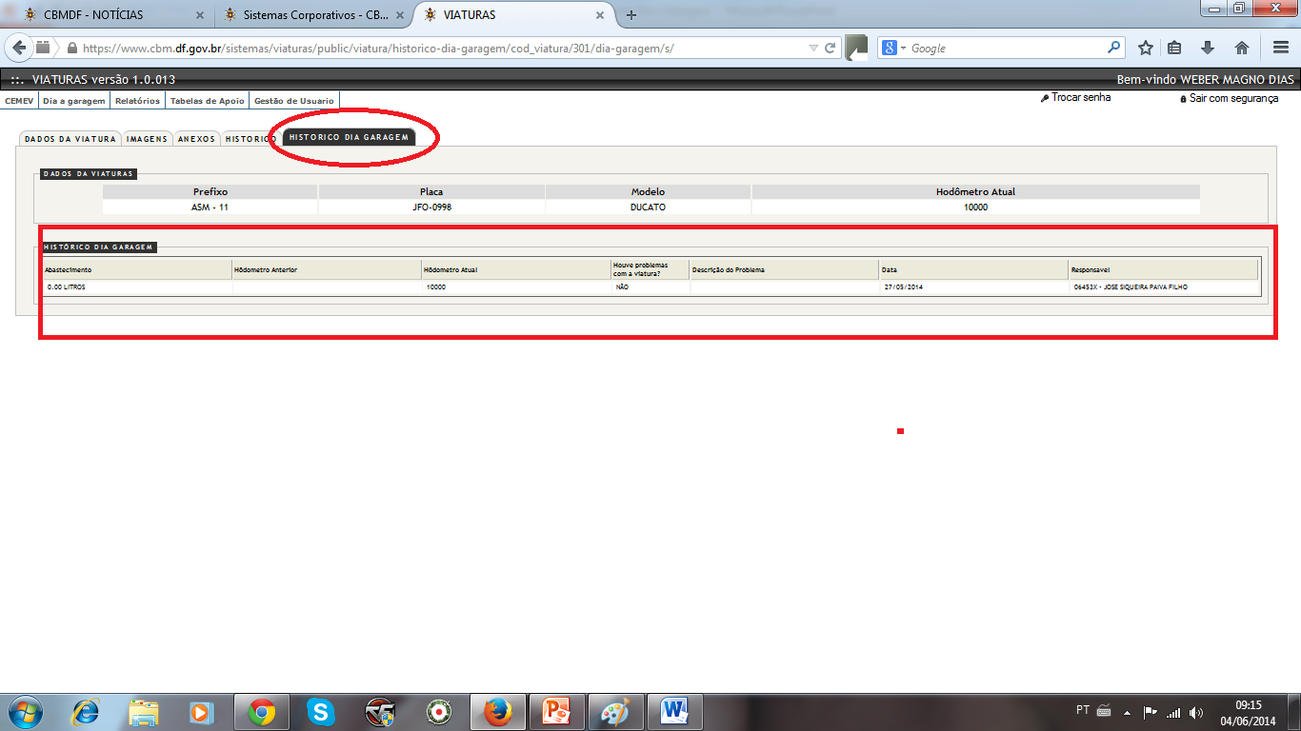This screenshot has width=1301, height=731.
Task: Click the volume speaker tray icon
Action: [1196, 712]
